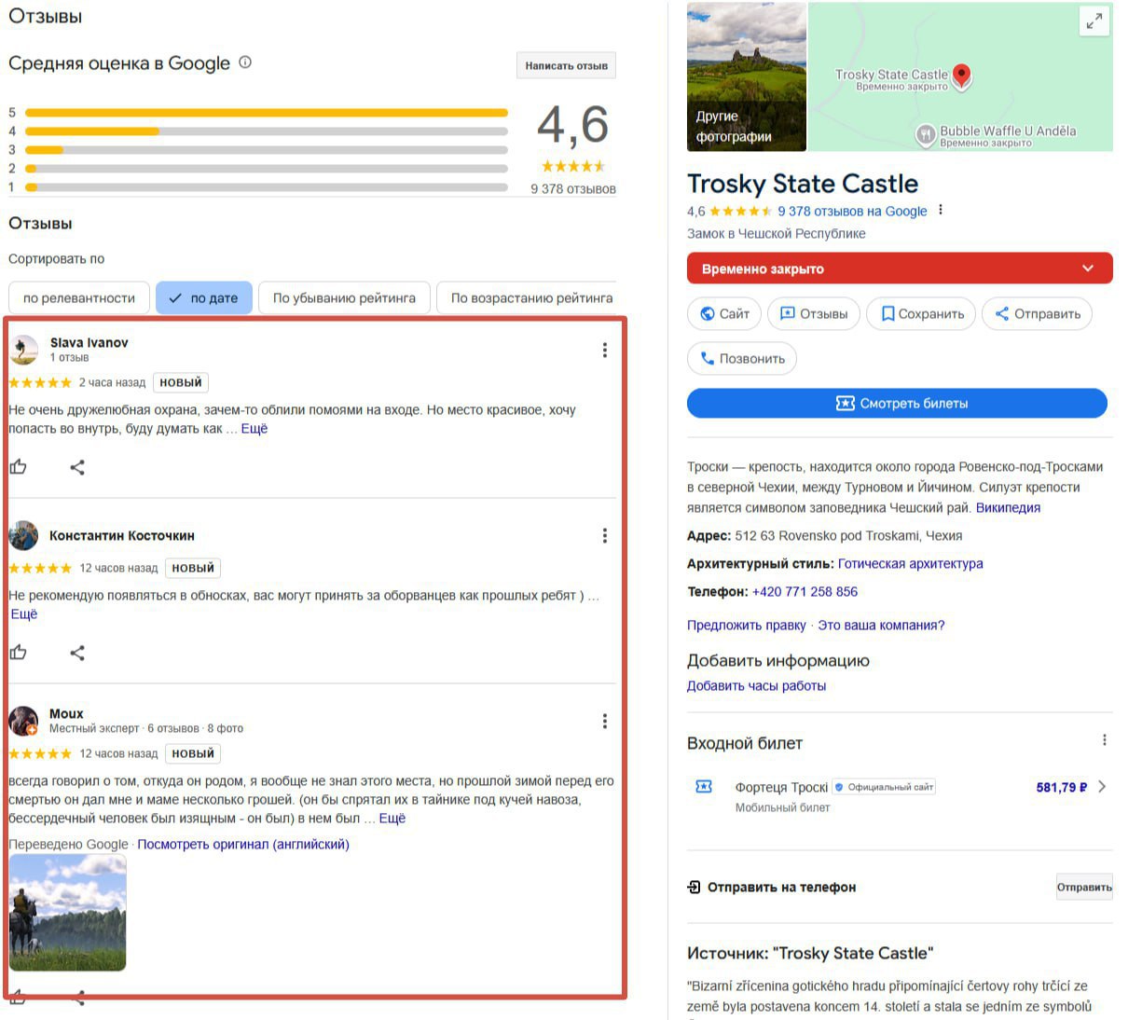Open more options beside Google reviews count
The image size is (1142, 1020).
click(941, 210)
